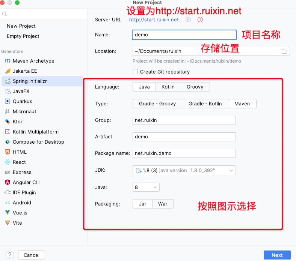Choose Express generator
The width and height of the screenshot is (296, 261).
42,172
